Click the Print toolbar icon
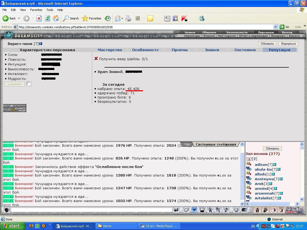Screen dimensions: 307x230 (128, 18)
